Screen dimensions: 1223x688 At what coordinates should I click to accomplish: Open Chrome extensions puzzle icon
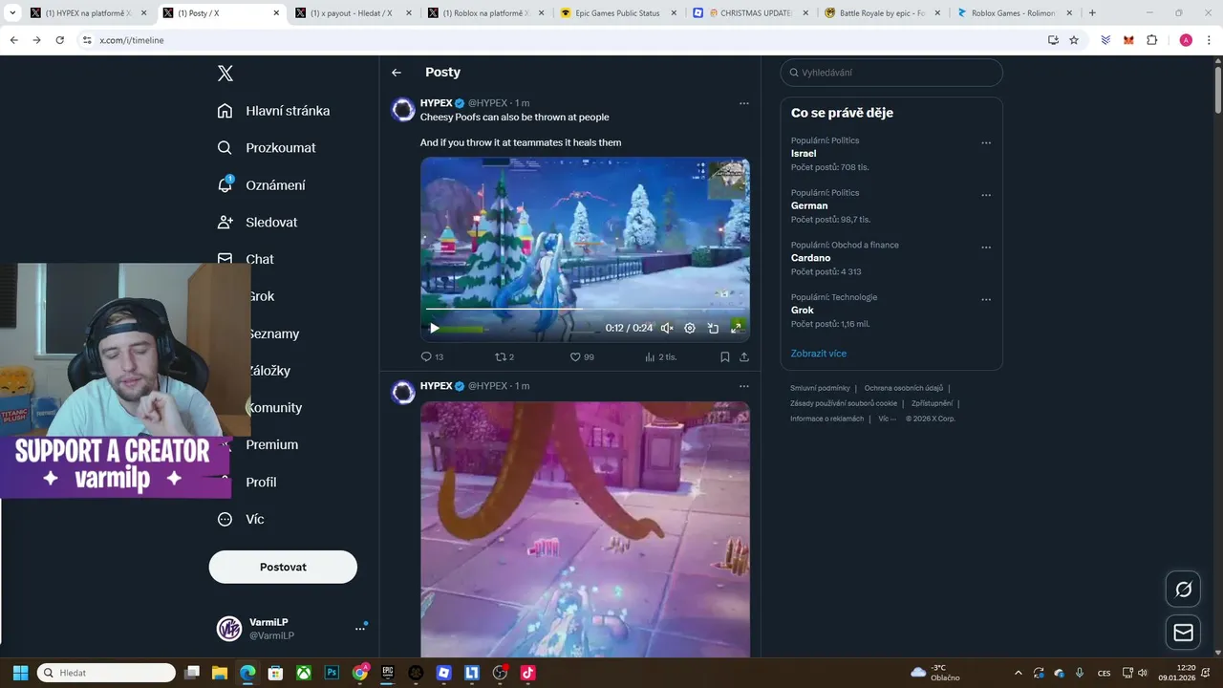point(1151,40)
